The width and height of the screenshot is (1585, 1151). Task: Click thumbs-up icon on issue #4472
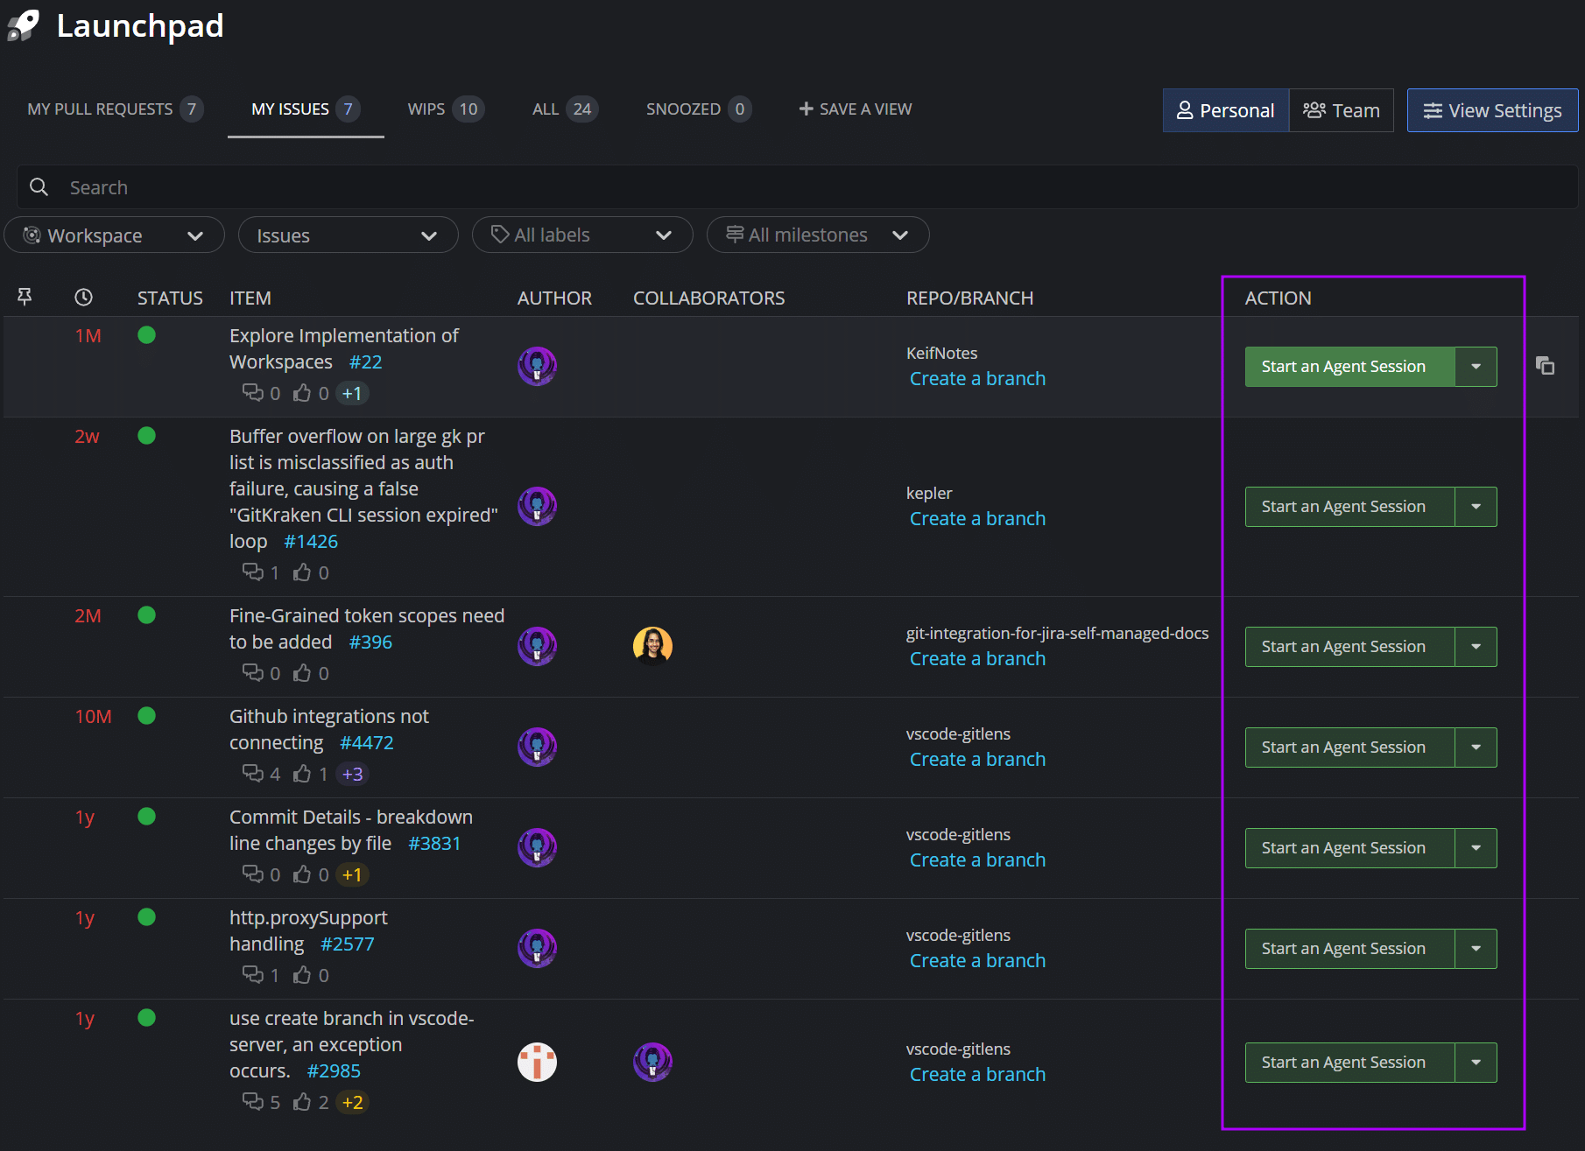pos(302,774)
